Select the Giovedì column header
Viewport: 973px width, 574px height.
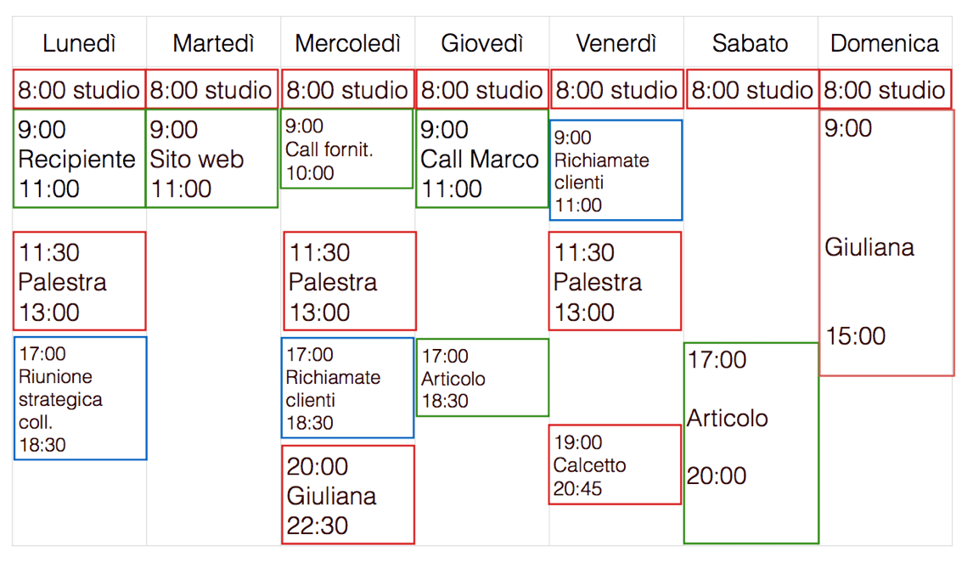click(x=482, y=43)
